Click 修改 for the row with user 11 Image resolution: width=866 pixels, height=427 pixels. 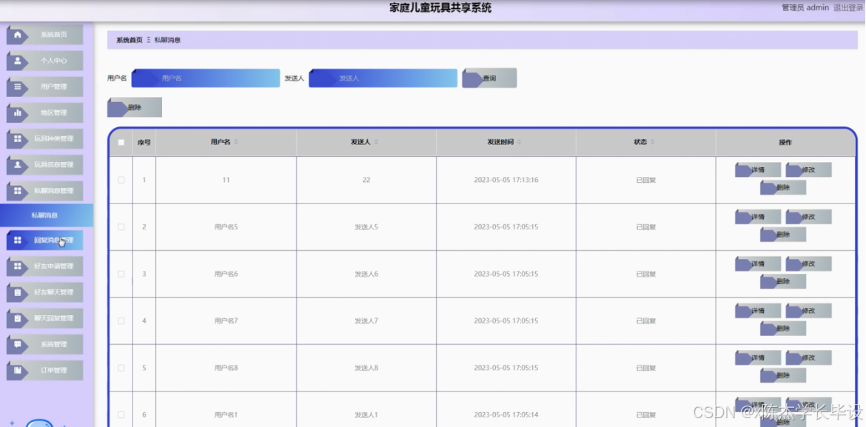pos(808,170)
